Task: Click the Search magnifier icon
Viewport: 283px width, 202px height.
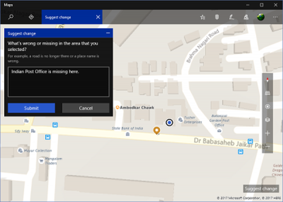Action: pyautogui.click(x=11, y=17)
